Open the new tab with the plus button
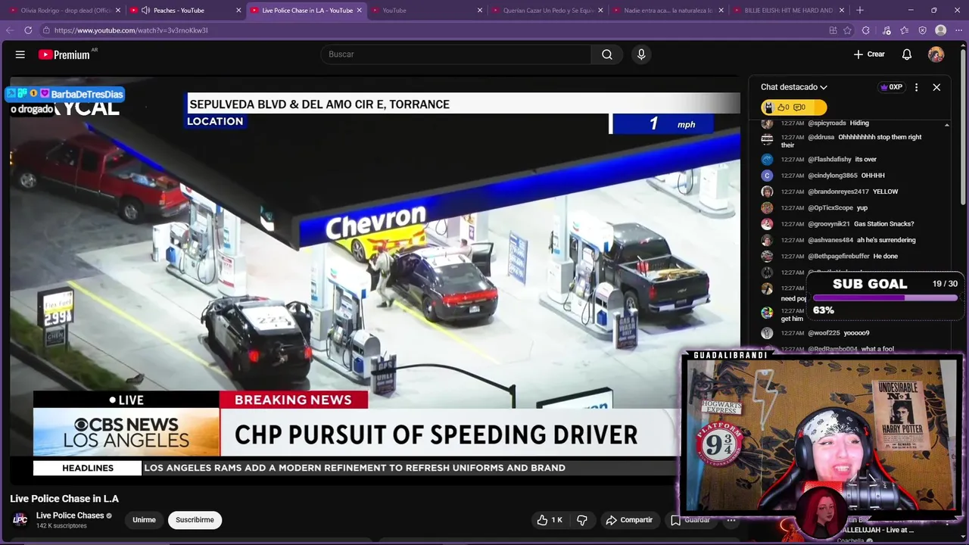Viewport: 969px width, 545px height. point(860,11)
